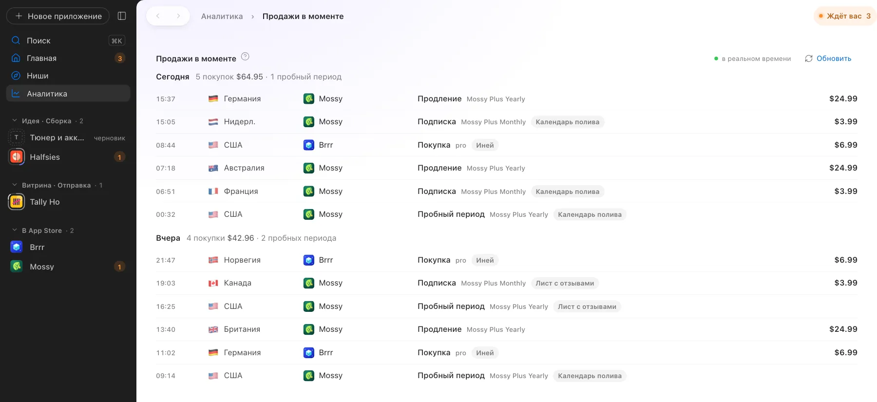
Task: Click the Аналитика breadcrumb link
Action: pos(222,16)
